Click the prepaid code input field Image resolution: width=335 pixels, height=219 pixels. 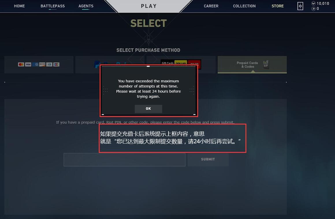[124, 159]
